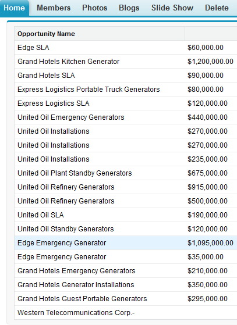Click the $35,000.00 amount cell

206,257
